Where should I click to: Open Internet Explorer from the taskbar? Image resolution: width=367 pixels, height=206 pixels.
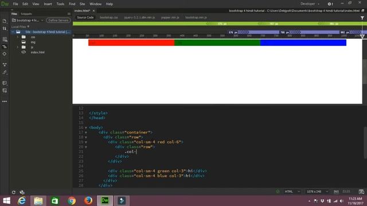(22, 201)
